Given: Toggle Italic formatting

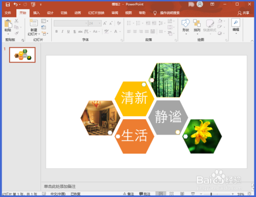Looking at the screenshot, I should point(62,31).
